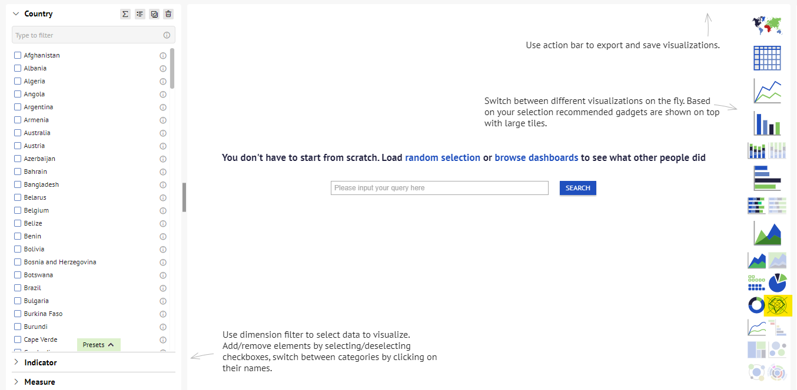Choose the small stacked area chart gadget
The image size is (797, 390).
coord(756,260)
